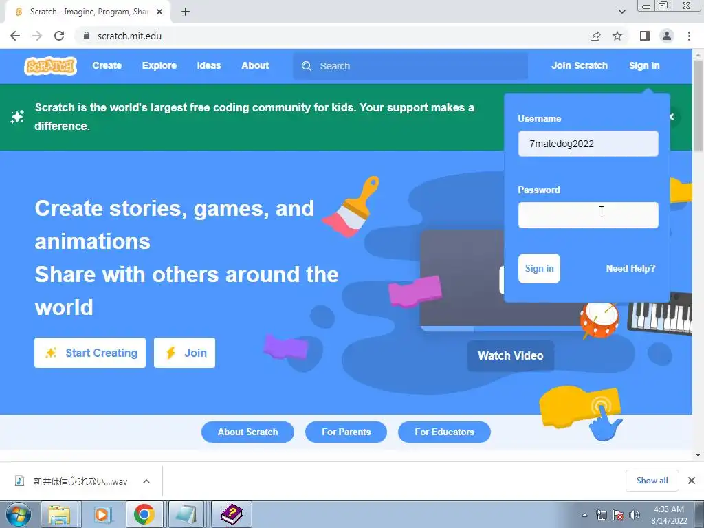This screenshot has height=528, width=704.
Task: Click the Scratch logo in the navbar
Action: point(50,66)
